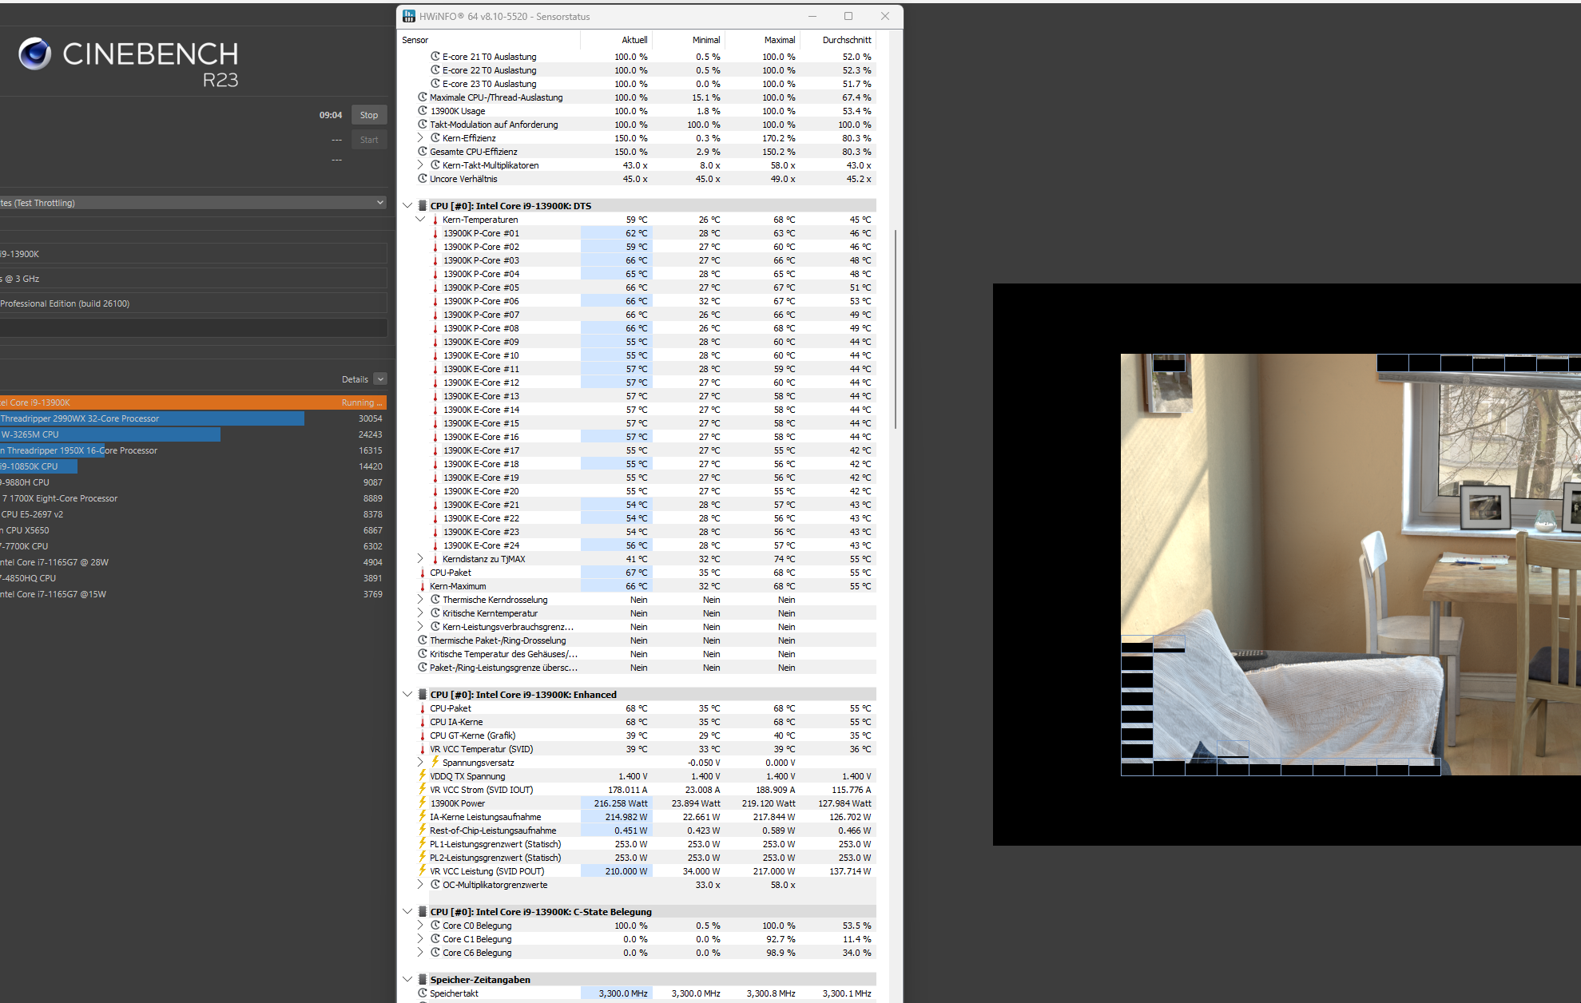
Task: Click the thermometer icon beside CPU-Paket
Action: pos(423,573)
